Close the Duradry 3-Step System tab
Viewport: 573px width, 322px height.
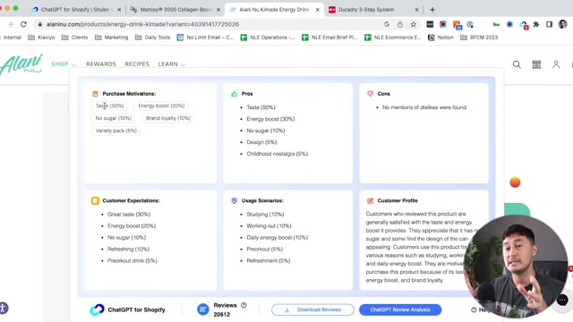pyautogui.click(x=417, y=10)
